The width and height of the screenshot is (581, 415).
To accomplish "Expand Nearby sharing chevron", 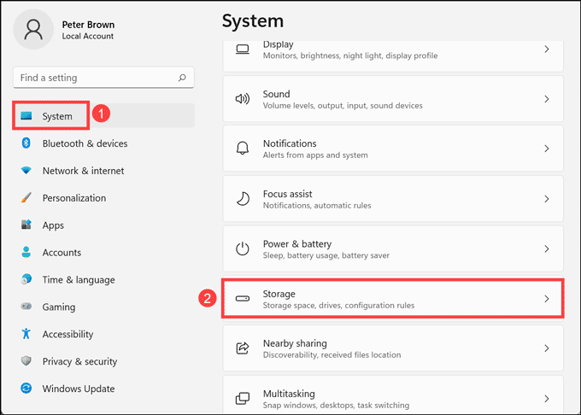I will (x=547, y=348).
